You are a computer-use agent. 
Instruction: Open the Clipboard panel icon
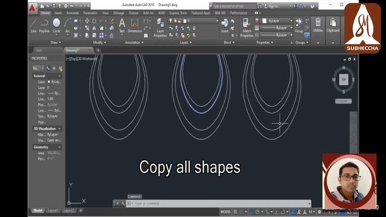(333, 25)
